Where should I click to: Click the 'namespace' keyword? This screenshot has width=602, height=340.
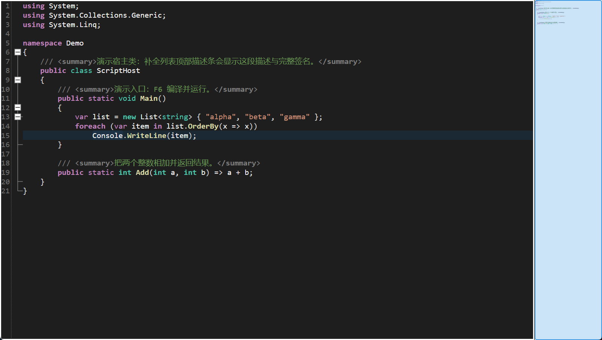[x=42, y=43]
